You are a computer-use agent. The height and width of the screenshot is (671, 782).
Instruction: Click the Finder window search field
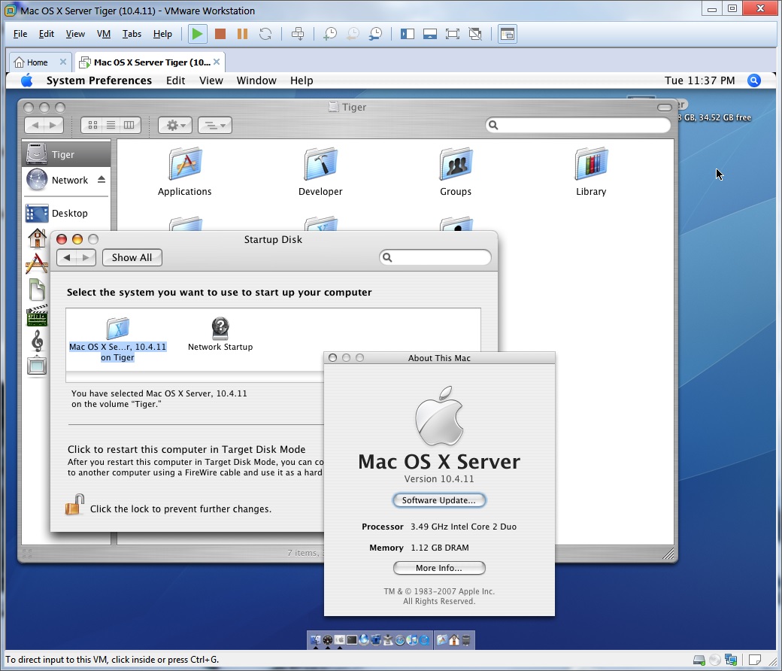point(578,125)
